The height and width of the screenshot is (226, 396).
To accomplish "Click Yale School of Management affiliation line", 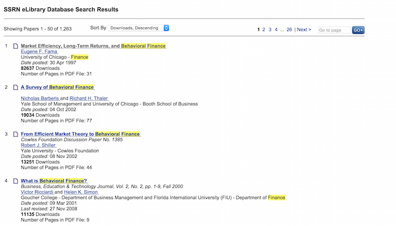I will pyautogui.click(x=109, y=104).
